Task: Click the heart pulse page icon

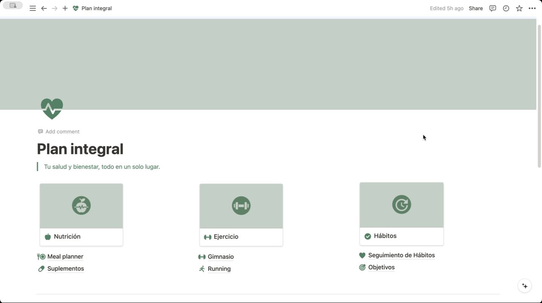Action: [52, 108]
